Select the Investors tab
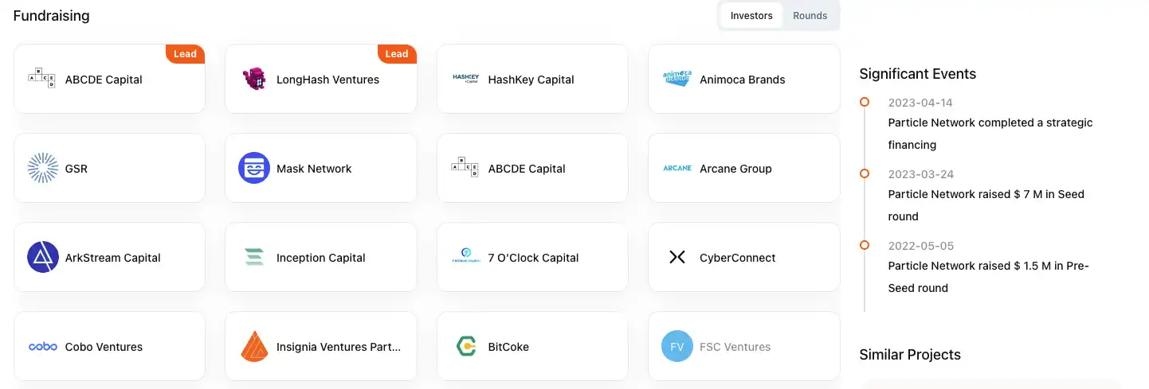Image resolution: width=1149 pixels, height=389 pixels. point(751,16)
